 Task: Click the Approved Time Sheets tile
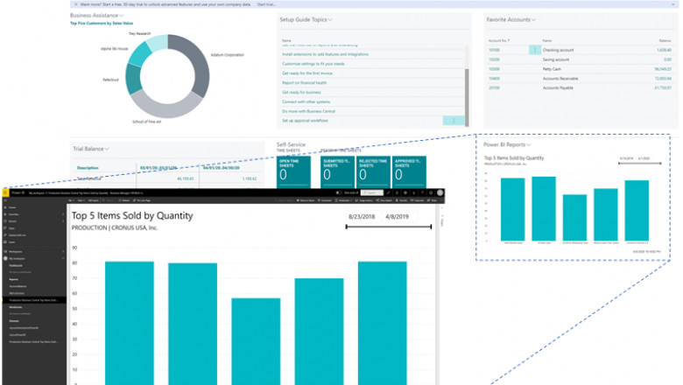tap(409, 171)
